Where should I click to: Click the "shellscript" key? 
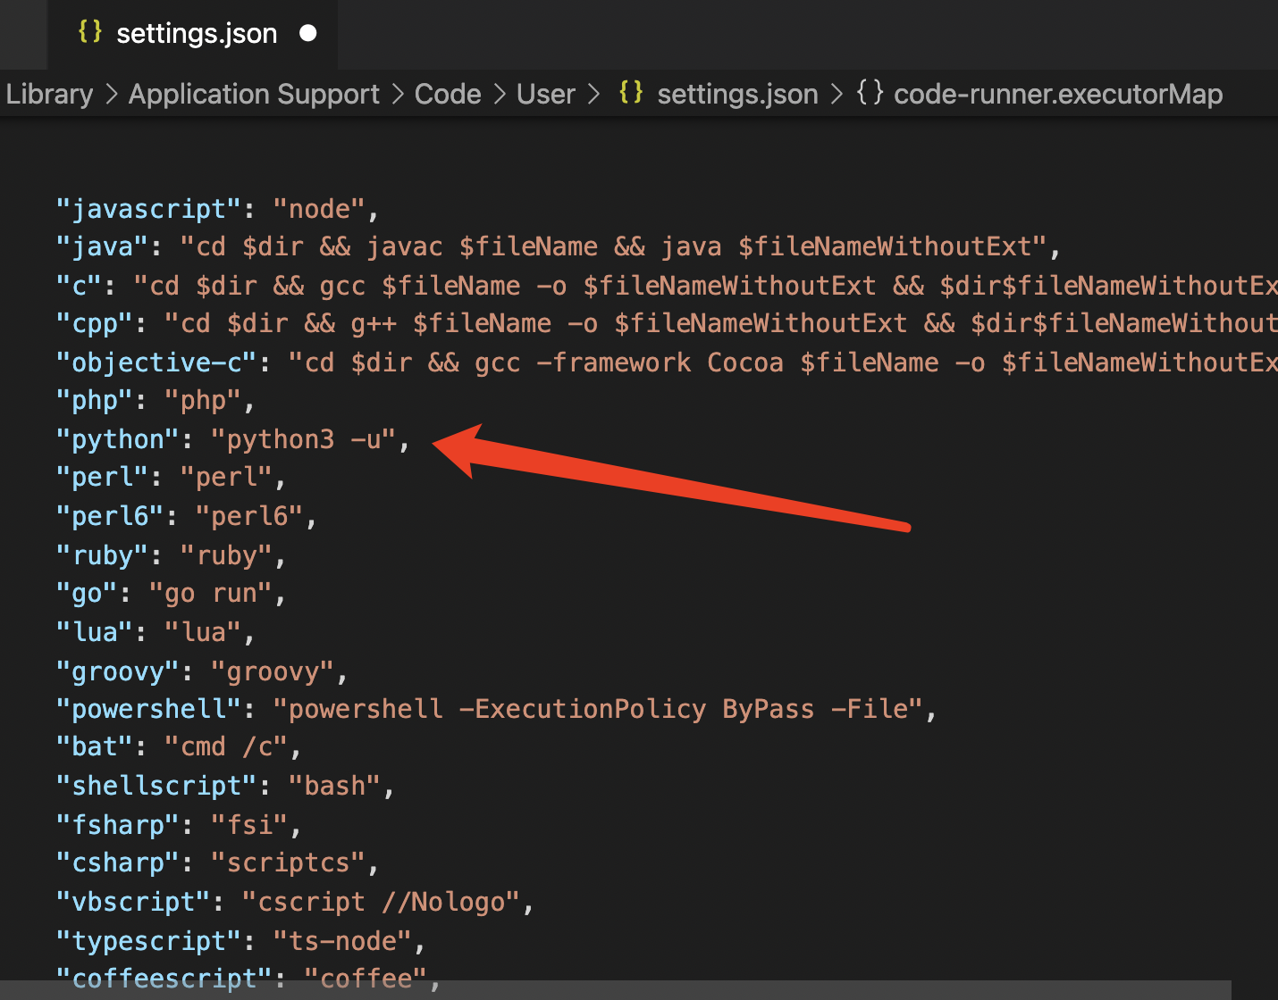click(156, 786)
